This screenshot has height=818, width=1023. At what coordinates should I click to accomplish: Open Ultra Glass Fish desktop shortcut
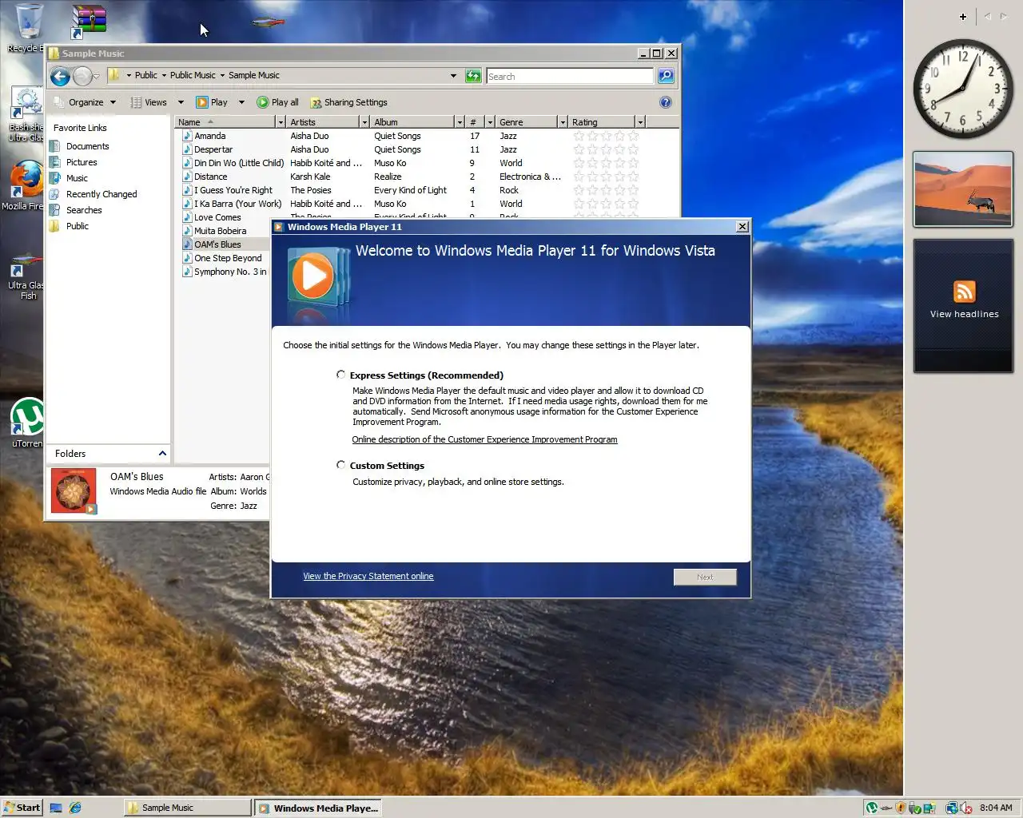coord(26,276)
